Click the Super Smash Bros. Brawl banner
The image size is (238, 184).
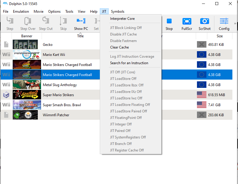tap(27, 105)
